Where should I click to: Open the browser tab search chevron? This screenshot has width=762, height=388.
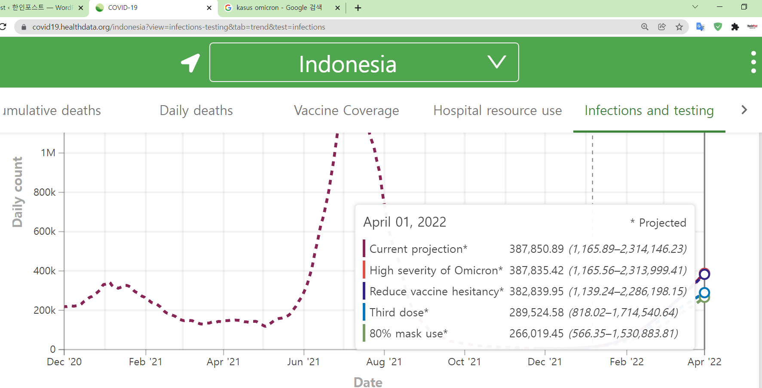tap(695, 7)
